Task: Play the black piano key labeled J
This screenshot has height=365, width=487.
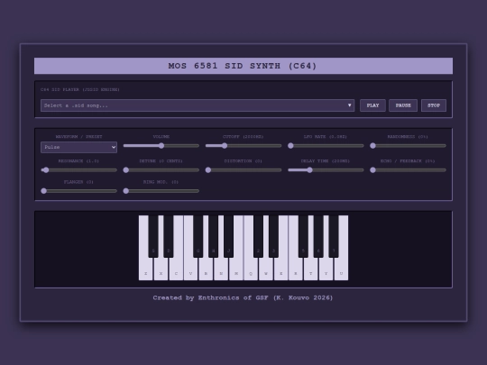Action: pyautogui.click(x=228, y=236)
